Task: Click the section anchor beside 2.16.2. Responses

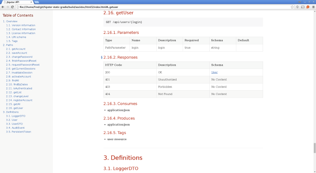Action: 102,58
